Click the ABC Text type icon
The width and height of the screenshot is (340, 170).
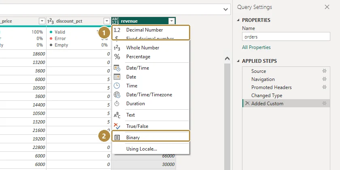(117, 115)
